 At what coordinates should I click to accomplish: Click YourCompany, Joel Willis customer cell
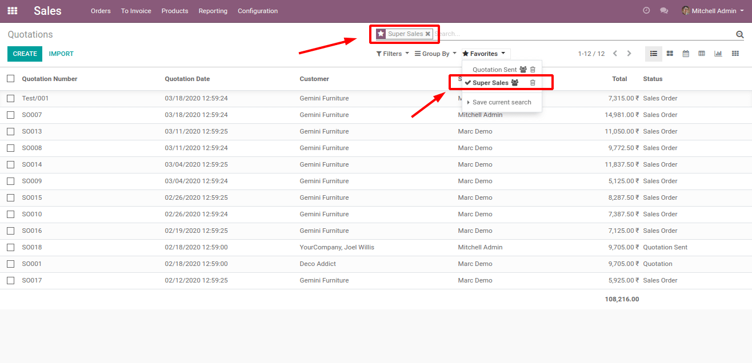pyautogui.click(x=337, y=247)
